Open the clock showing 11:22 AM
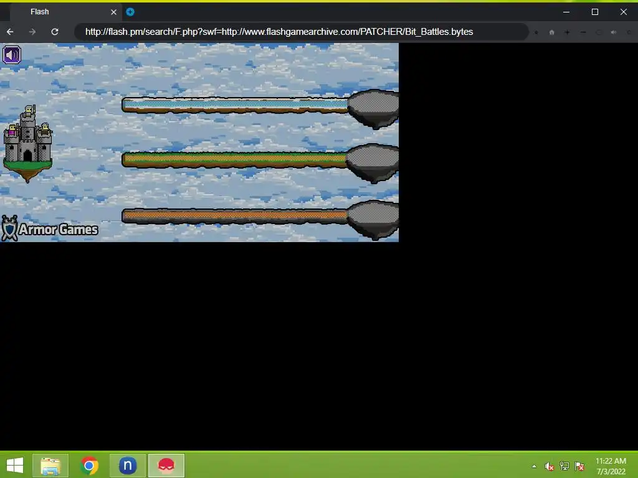Image resolution: width=638 pixels, height=478 pixels. (611, 466)
